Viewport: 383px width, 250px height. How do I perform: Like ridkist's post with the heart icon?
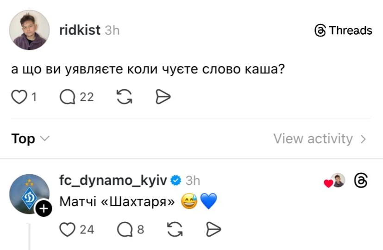pos(19,97)
